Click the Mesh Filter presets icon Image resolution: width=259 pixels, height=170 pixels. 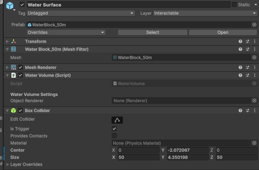pos(248,49)
